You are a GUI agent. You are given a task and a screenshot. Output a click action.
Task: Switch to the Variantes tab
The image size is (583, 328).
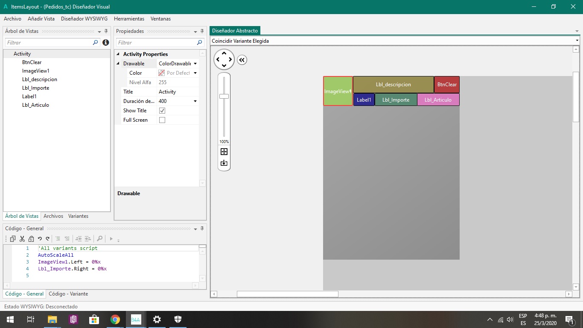click(x=79, y=216)
